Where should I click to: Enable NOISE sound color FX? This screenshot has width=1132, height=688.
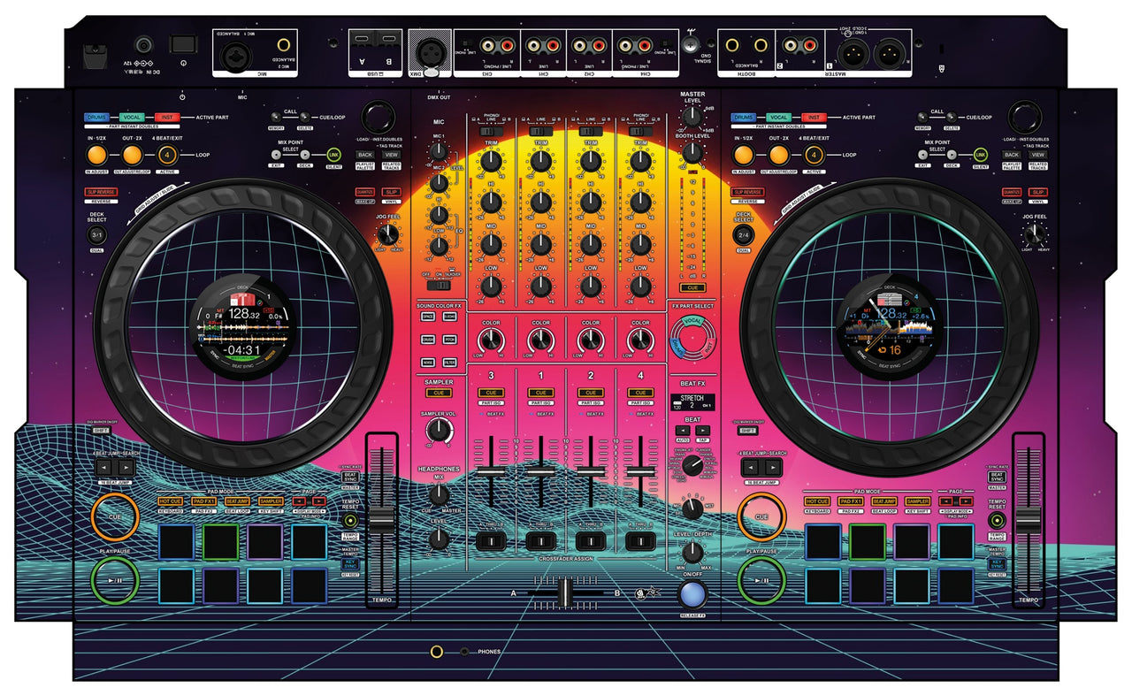(428, 362)
